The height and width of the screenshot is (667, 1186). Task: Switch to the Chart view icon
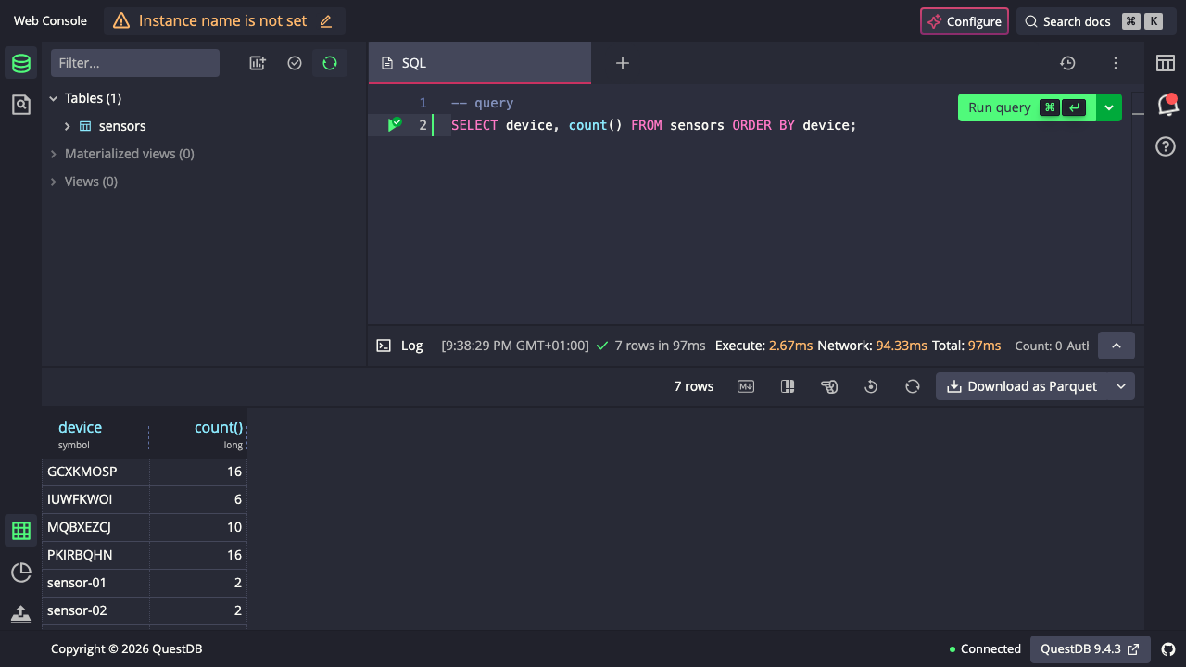20,573
